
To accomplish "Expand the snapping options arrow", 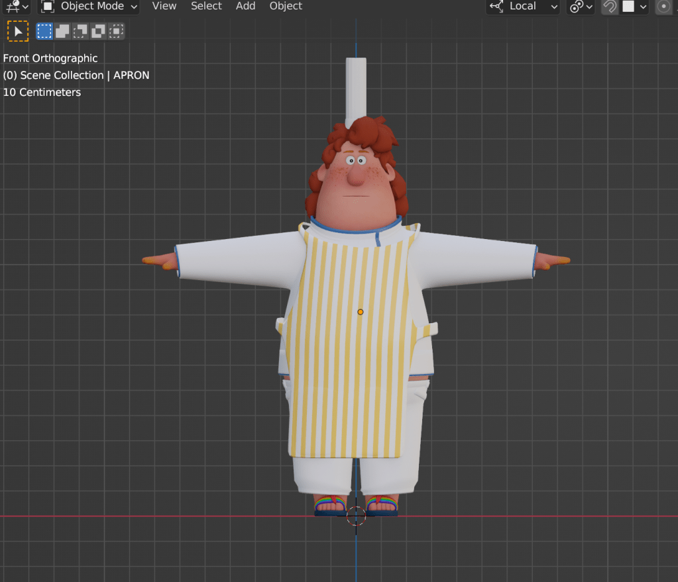I will click(643, 7).
